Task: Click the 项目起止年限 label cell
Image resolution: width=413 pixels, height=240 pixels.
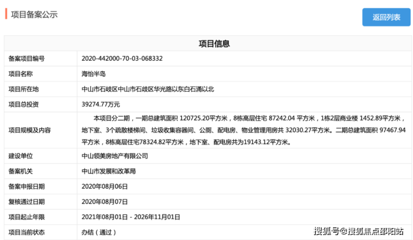Action: pyautogui.click(x=41, y=217)
